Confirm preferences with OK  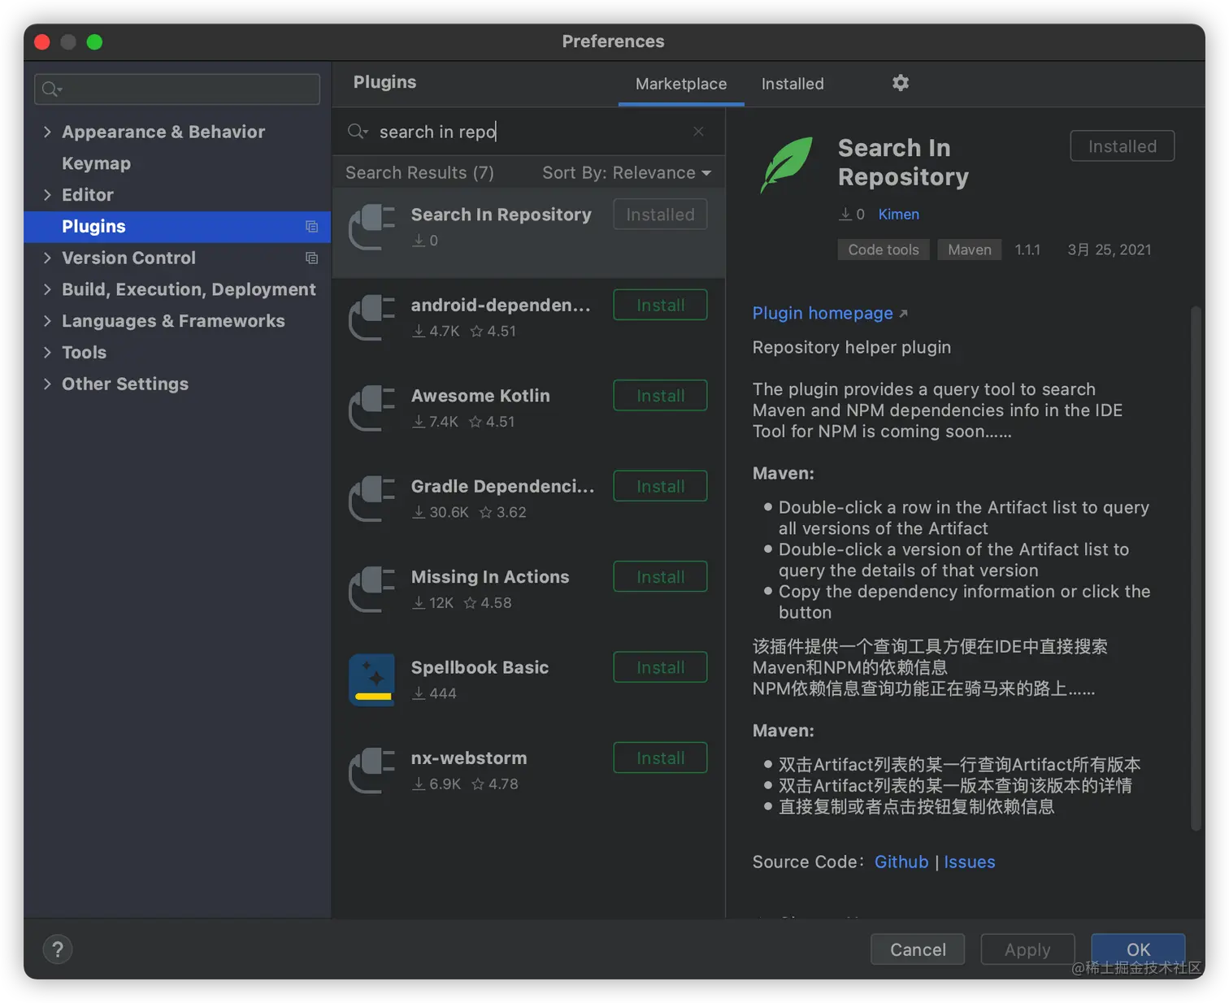(x=1138, y=949)
